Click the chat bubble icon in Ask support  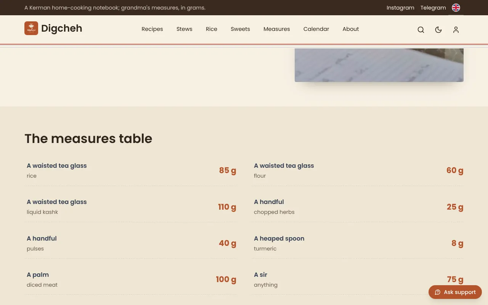438,292
